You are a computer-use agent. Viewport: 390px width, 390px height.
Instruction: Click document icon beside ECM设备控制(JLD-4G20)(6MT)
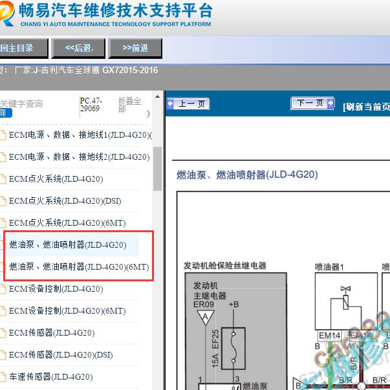point(3,311)
